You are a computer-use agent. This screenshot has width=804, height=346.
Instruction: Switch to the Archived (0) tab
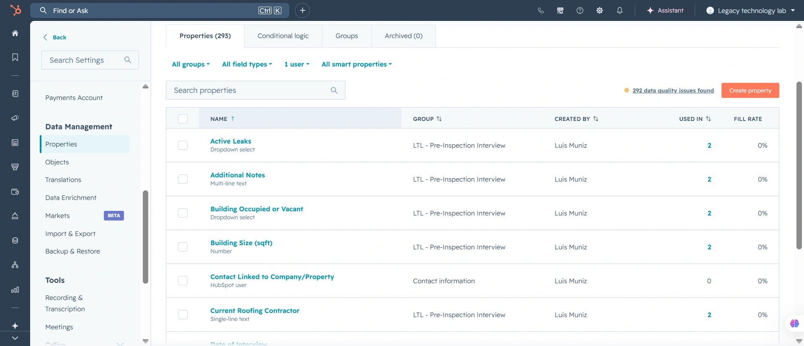(x=404, y=36)
